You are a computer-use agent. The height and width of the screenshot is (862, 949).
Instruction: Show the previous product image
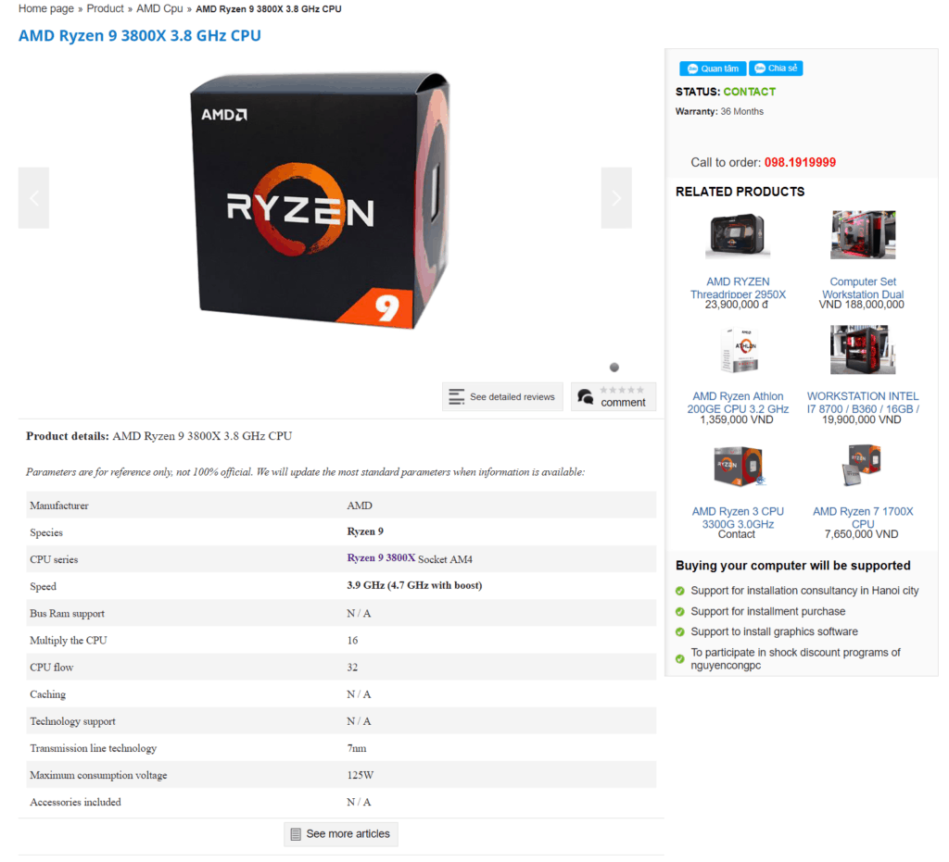pos(34,197)
